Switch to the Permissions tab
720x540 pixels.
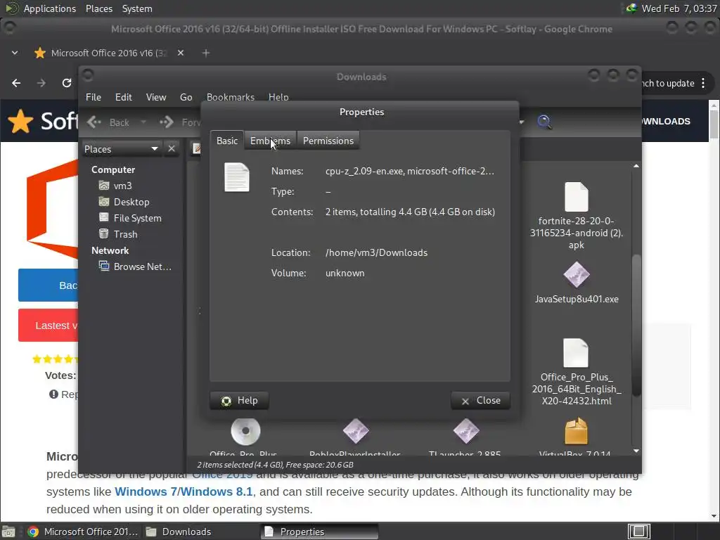pyautogui.click(x=328, y=141)
